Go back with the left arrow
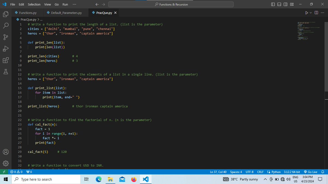The image size is (328, 184). pos(97,4)
